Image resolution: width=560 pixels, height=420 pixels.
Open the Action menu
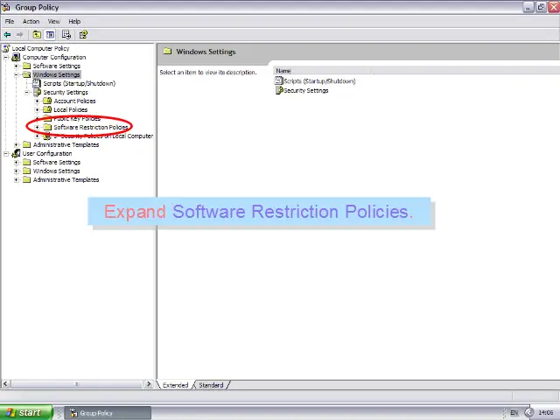[x=31, y=21]
